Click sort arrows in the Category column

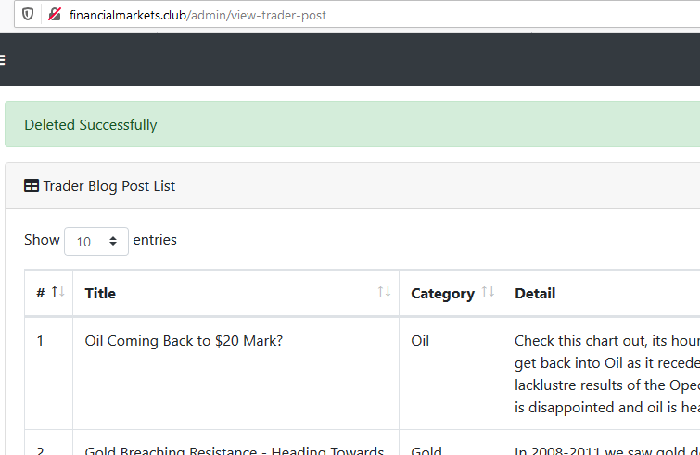488,293
